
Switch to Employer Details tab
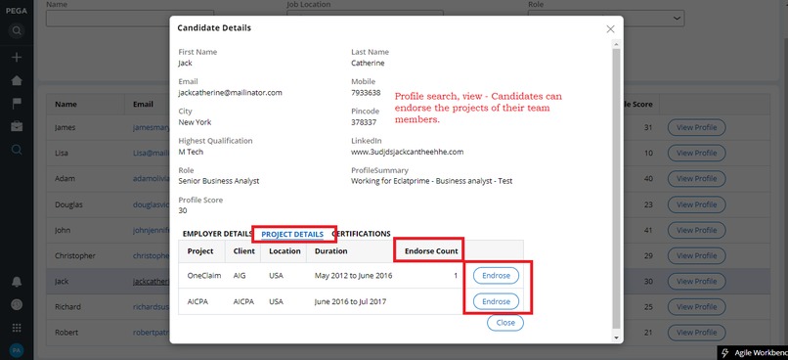pyautogui.click(x=218, y=234)
